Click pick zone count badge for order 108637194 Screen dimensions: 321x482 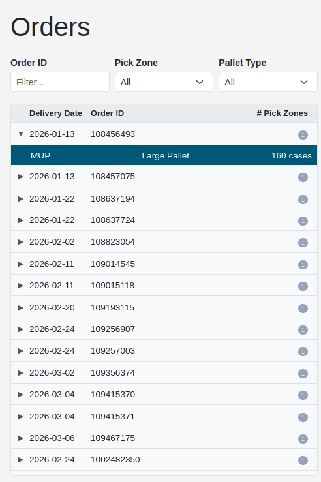[x=303, y=199]
